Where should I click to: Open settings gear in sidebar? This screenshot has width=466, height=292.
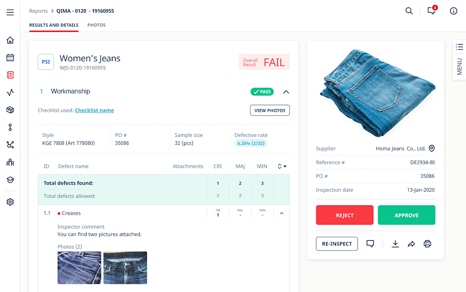(x=10, y=202)
